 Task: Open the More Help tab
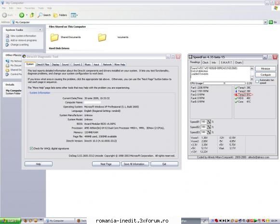[x=120, y=65]
